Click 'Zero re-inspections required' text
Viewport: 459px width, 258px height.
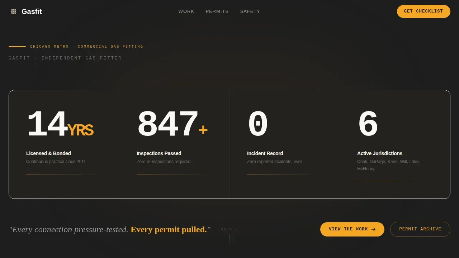coord(164,162)
